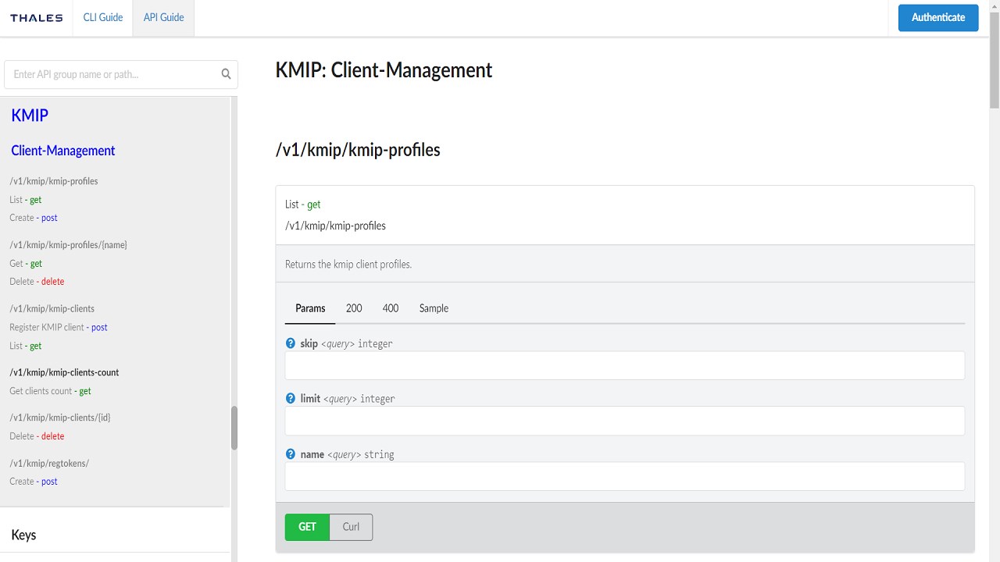This screenshot has width=1000, height=562.
Task: Switch to the 200 response tab
Action: point(354,308)
